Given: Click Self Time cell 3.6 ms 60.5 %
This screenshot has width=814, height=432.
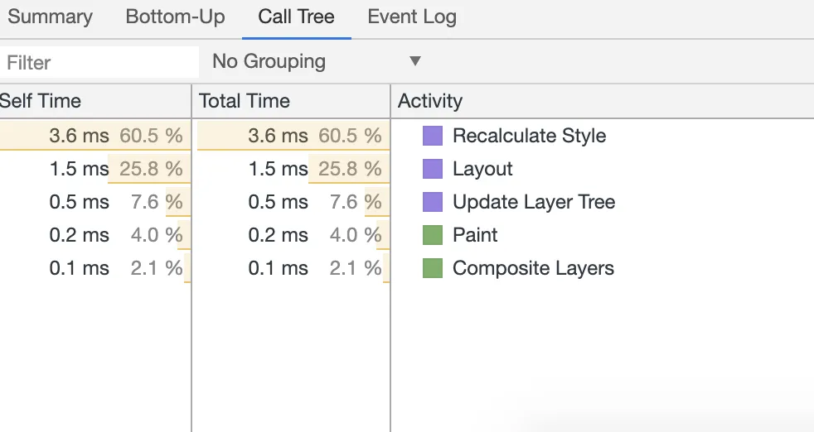Looking at the screenshot, I should click(x=95, y=136).
